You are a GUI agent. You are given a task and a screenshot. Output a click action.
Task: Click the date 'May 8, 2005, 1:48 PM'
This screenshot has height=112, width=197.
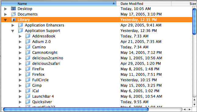click(x=140, y=69)
